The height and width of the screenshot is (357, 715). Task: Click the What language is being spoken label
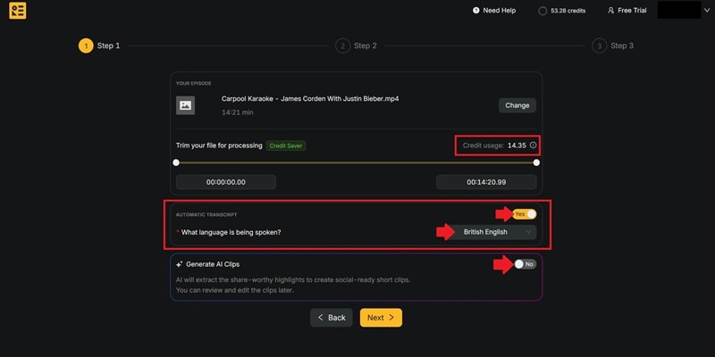(x=231, y=232)
